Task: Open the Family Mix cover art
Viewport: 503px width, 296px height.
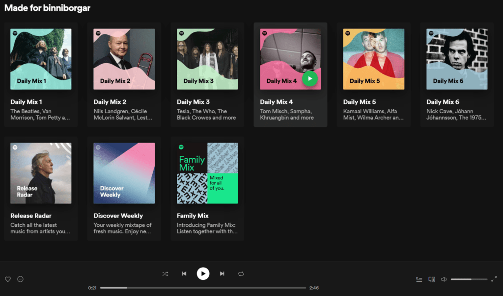Action: (x=207, y=173)
